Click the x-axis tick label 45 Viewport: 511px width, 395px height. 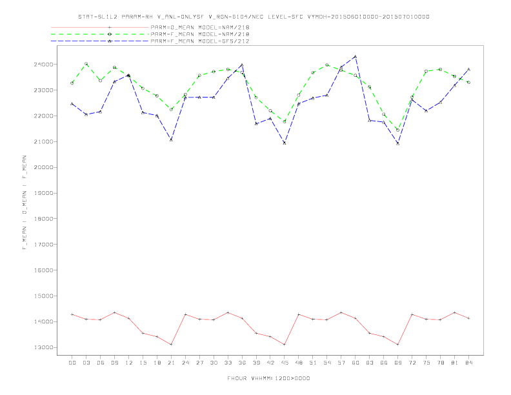point(285,363)
